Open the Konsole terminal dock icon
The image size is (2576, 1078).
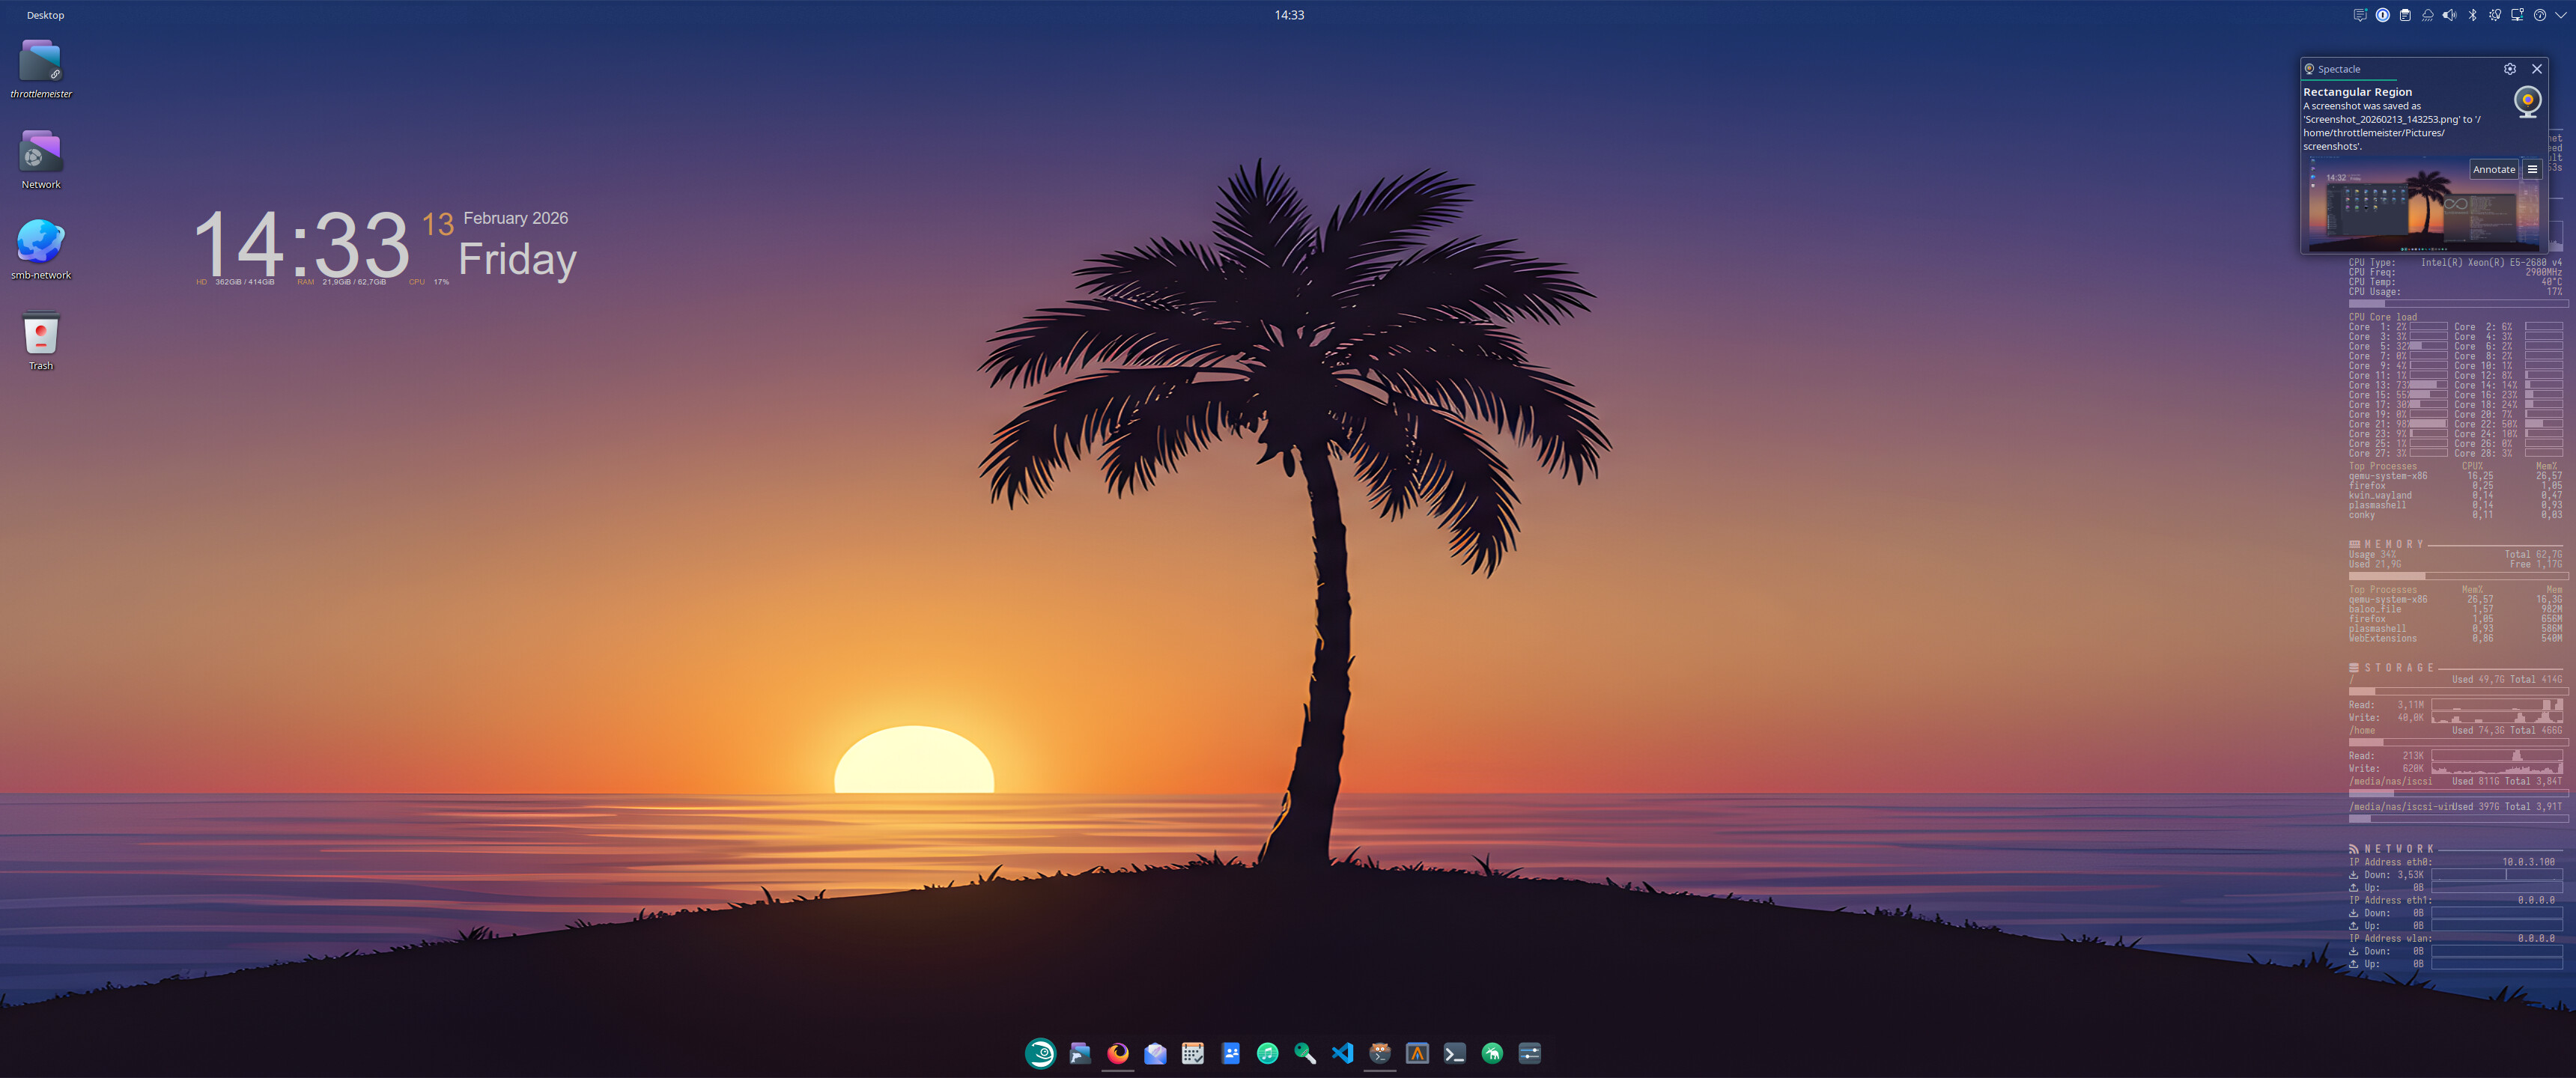tap(1454, 1053)
